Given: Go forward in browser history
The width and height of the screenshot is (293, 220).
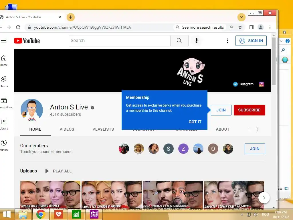Looking at the screenshot, I should [9, 27].
